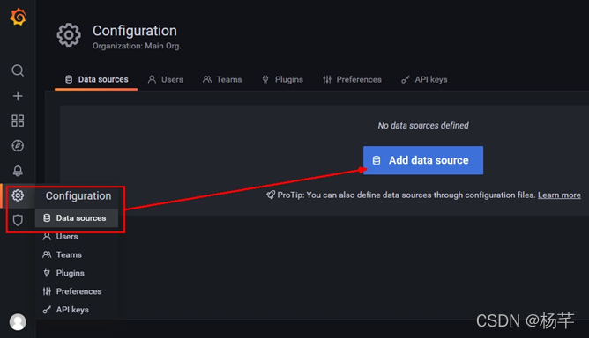Open the Alerting bell icon
The width and height of the screenshot is (589, 338).
pyautogui.click(x=18, y=171)
